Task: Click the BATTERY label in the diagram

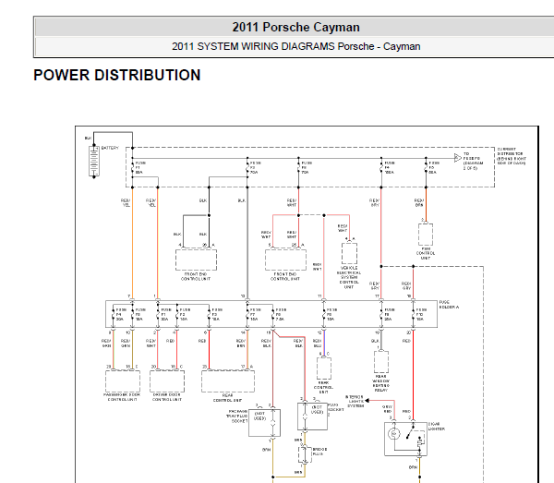Action: point(110,148)
